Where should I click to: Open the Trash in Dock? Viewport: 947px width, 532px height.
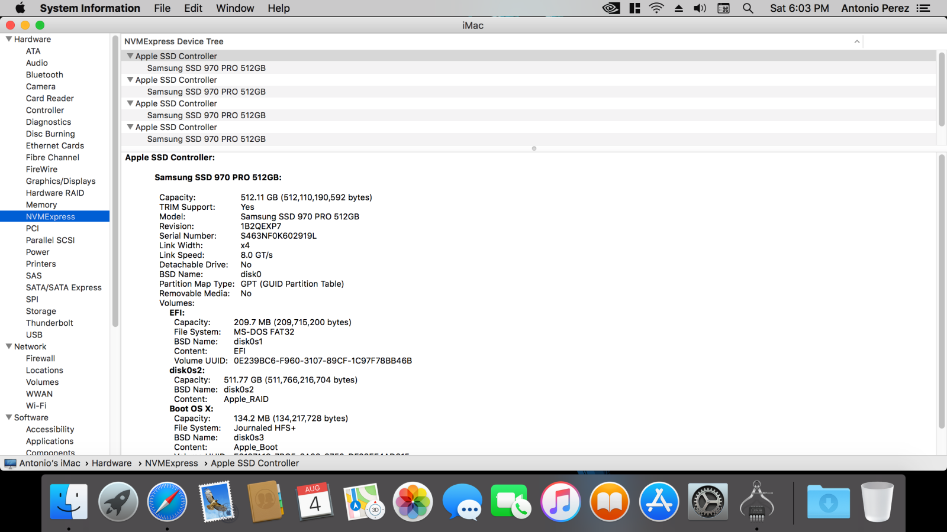pyautogui.click(x=877, y=502)
